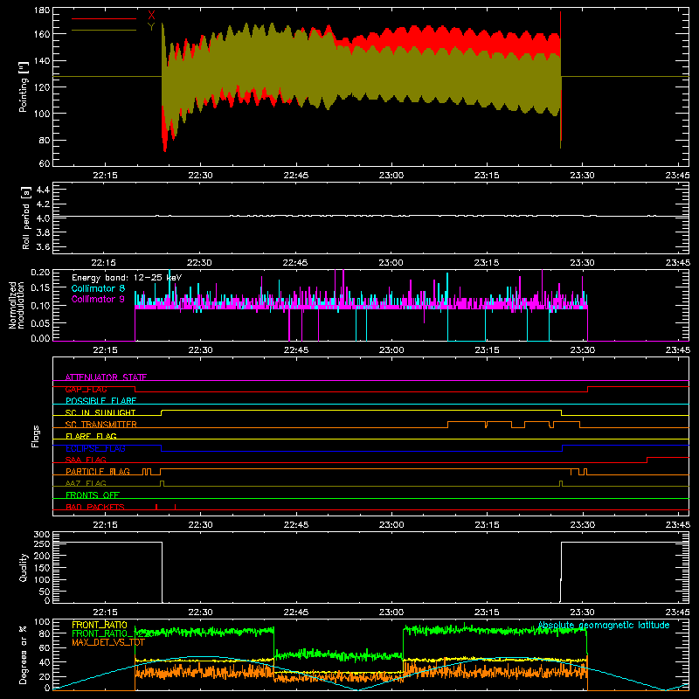Click the olive 'Y' legend label
The height and width of the screenshot is (699, 699).
pos(151,27)
